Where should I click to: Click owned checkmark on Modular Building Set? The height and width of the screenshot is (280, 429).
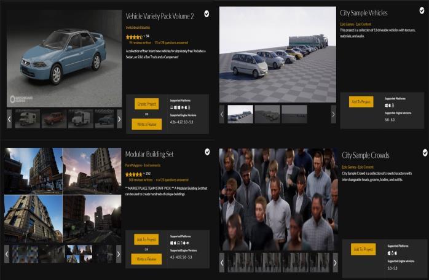[207, 152]
